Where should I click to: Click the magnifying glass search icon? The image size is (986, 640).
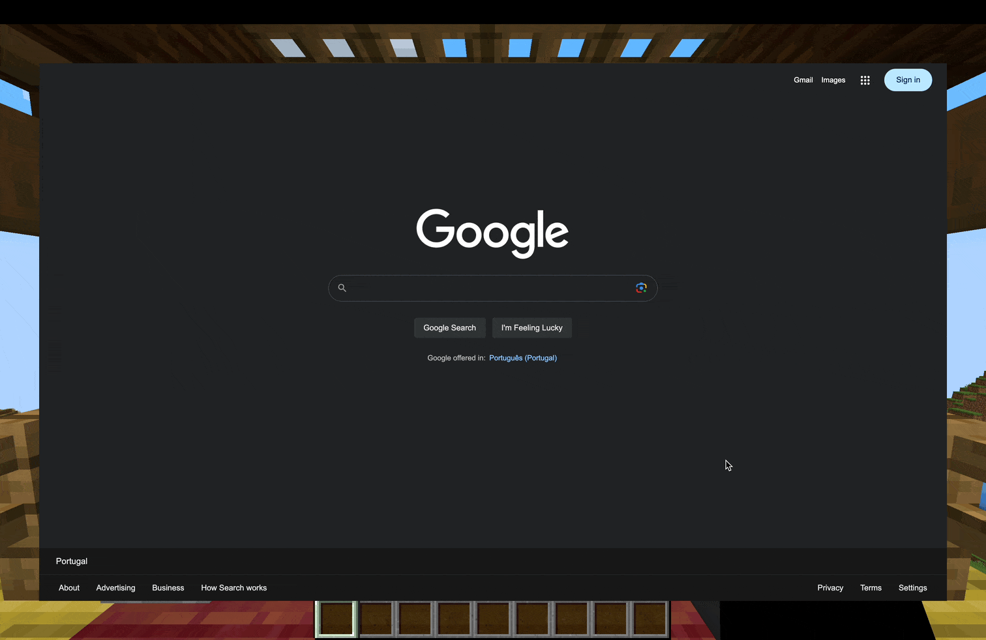342,288
